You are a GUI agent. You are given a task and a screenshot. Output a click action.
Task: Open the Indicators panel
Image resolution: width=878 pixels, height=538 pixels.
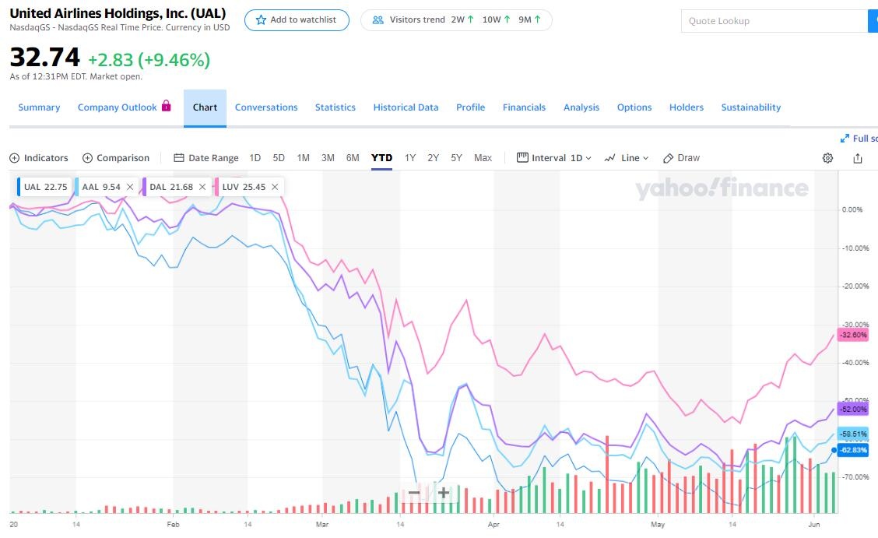(39, 158)
